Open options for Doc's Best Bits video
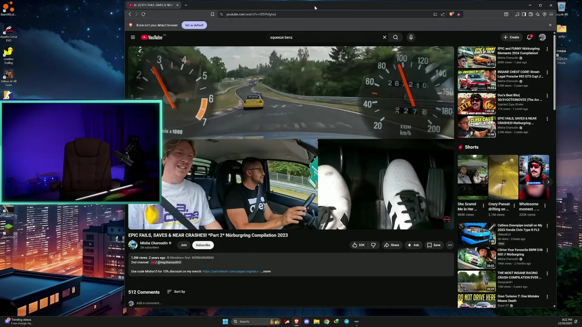Viewport: 582px width, 327px height. pyautogui.click(x=547, y=96)
